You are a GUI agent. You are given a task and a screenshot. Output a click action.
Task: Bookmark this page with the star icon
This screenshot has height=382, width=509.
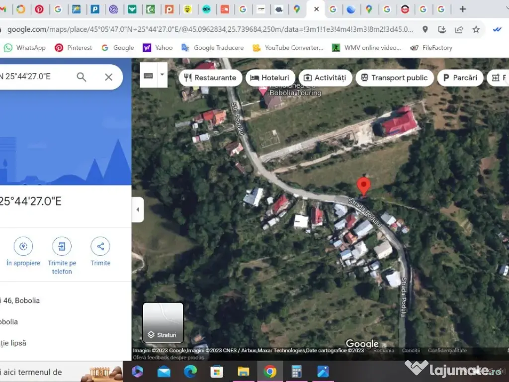[476, 29]
